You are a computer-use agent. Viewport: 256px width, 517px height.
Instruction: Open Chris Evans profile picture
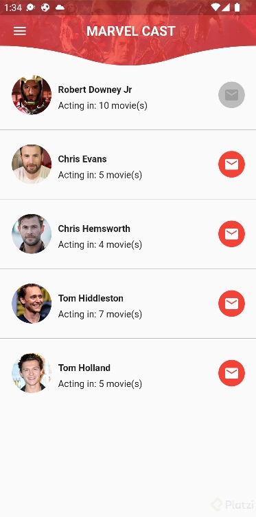(x=32, y=165)
